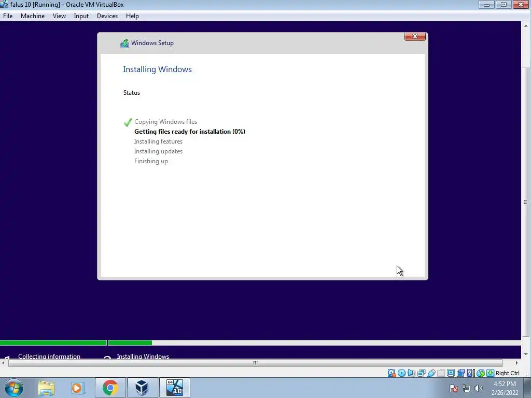This screenshot has height=398, width=531.
Task: Click the Right Ctrl host key label
Action: [507, 373]
